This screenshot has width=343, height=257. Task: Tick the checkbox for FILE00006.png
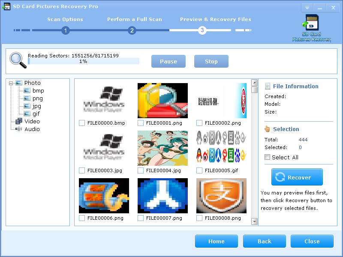click(82, 218)
